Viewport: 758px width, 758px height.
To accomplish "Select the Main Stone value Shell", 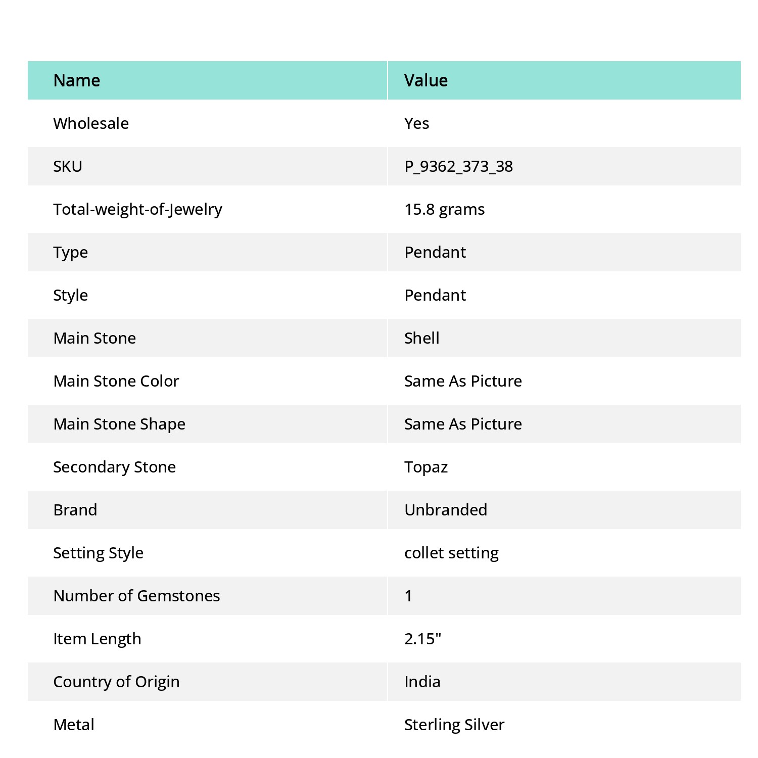I will pyautogui.click(x=421, y=338).
